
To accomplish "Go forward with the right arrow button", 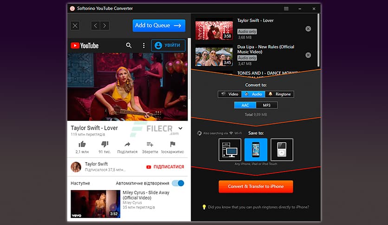I will pyautogui.click(x=104, y=26).
